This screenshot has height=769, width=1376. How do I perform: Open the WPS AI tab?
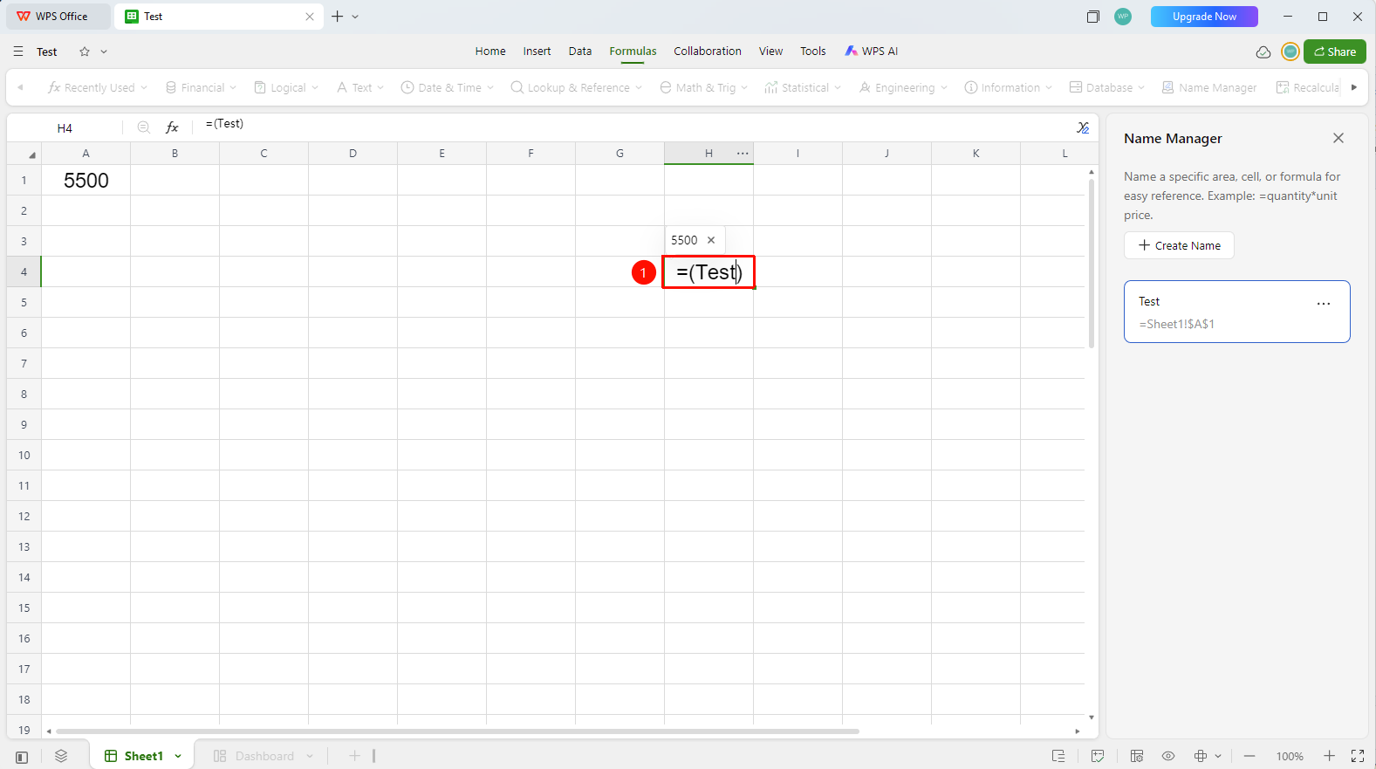tap(871, 51)
